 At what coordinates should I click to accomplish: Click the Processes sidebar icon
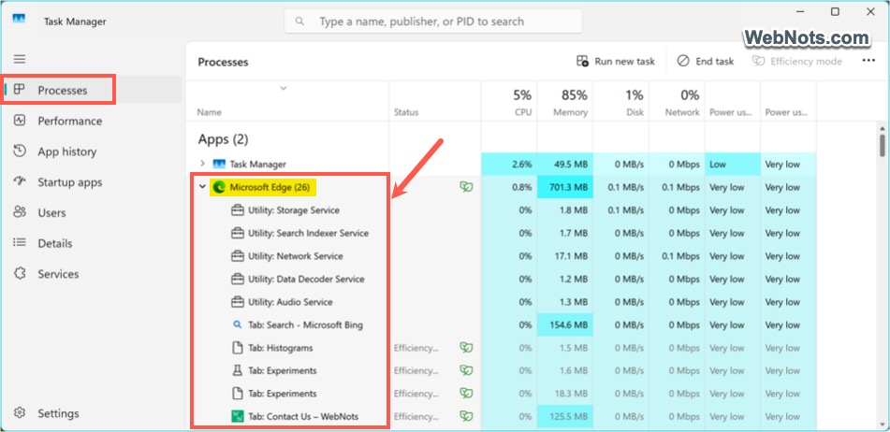coord(20,90)
